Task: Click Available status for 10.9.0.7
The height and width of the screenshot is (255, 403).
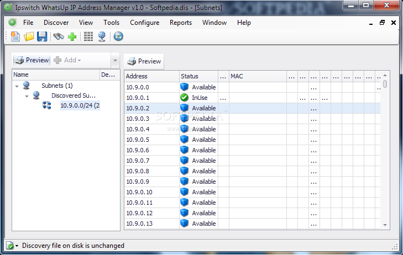Action: [x=204, y=161]
